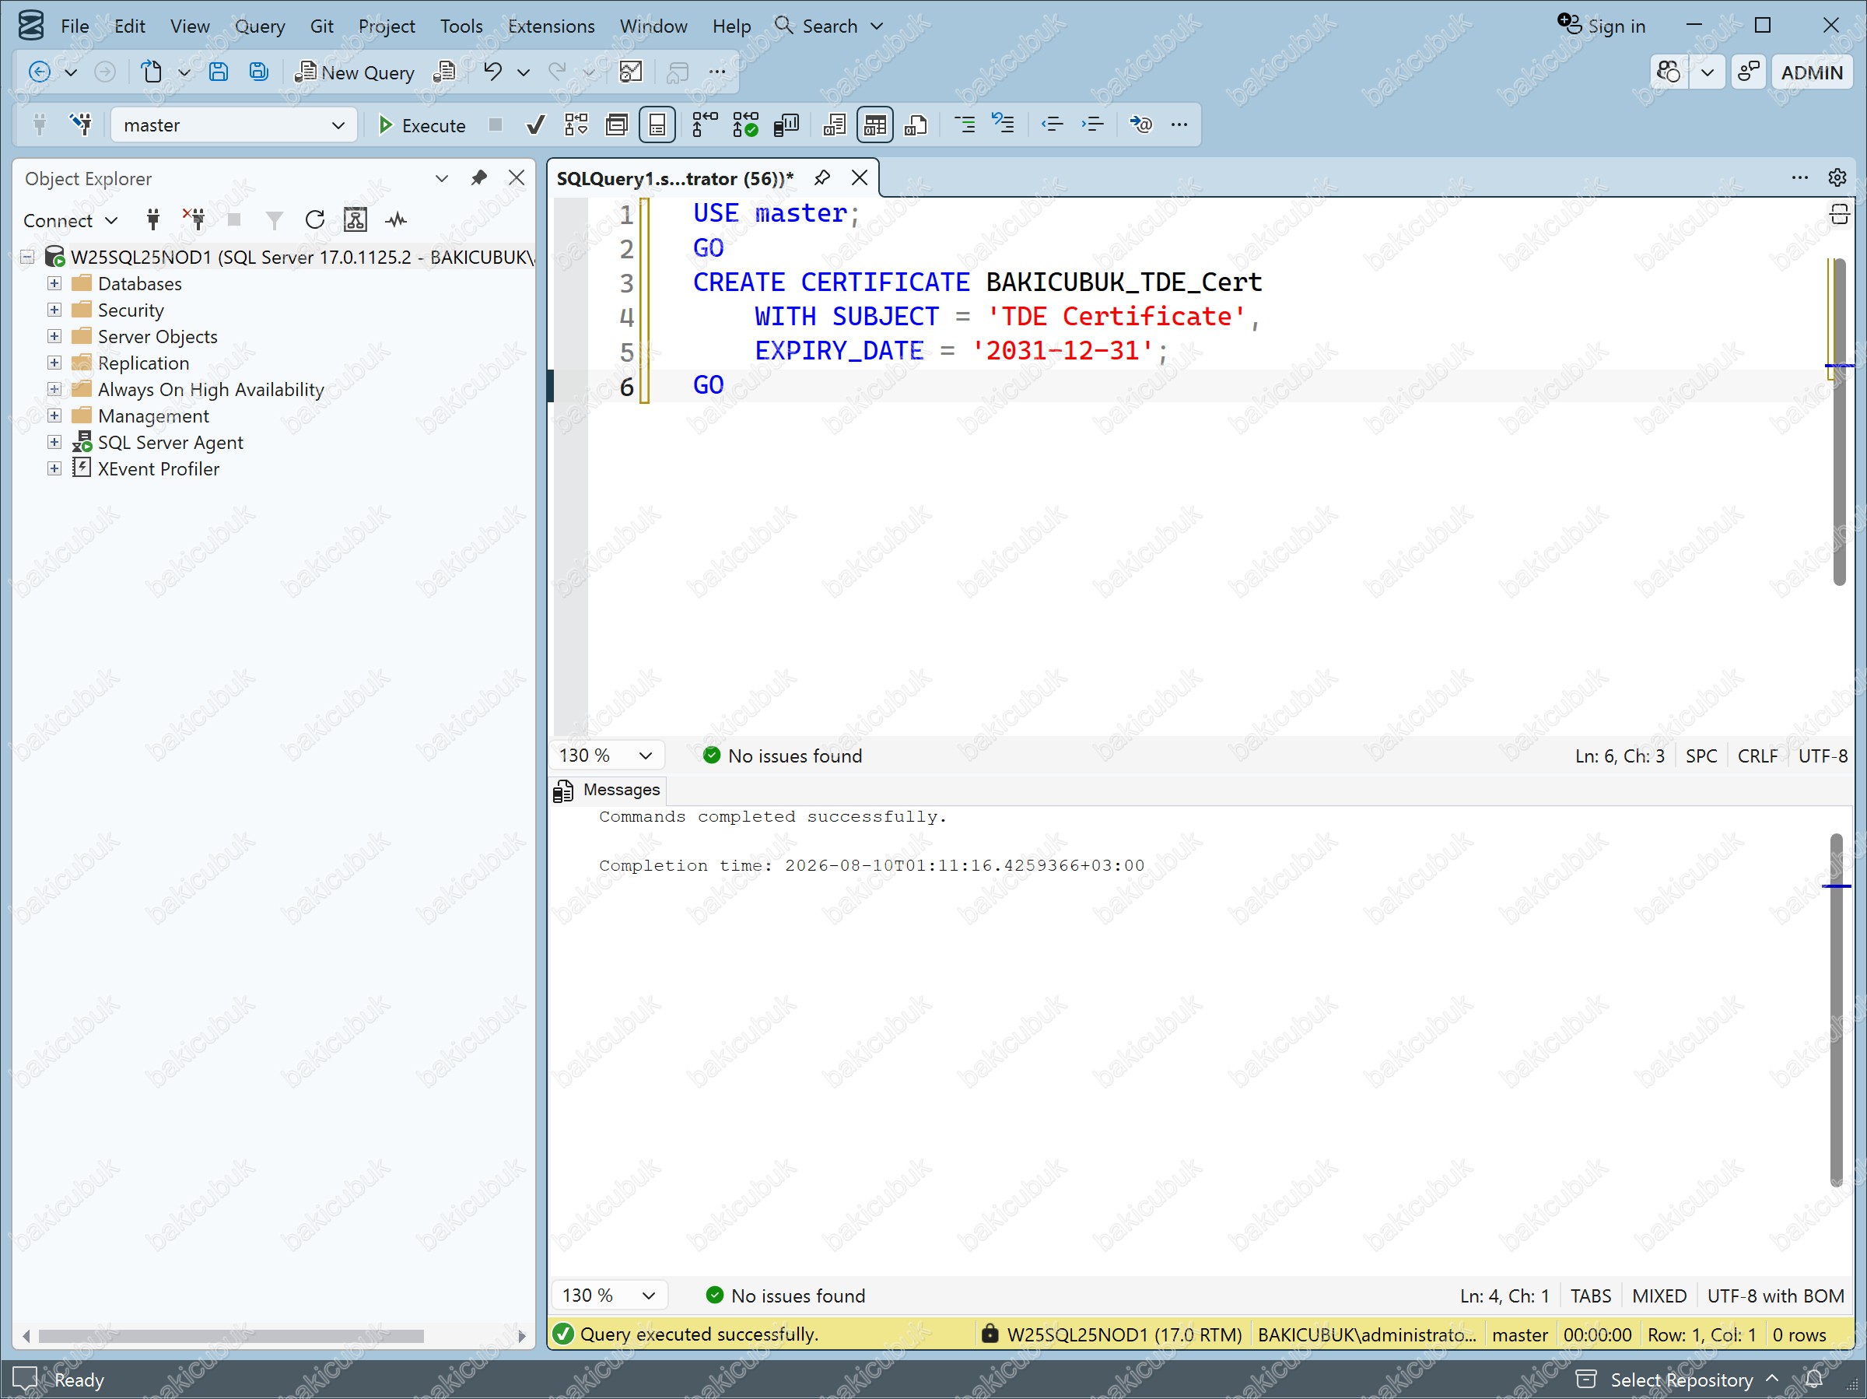Expand the Databases node
The height and width of the screenshot is (1399, 1867).
point(54,283)
